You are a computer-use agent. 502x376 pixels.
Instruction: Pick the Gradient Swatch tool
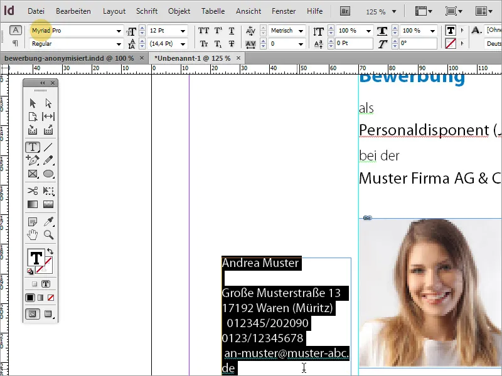point(33,204)
